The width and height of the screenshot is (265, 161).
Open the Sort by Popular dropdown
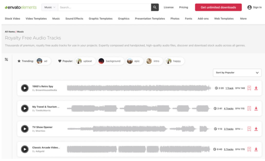237,73
